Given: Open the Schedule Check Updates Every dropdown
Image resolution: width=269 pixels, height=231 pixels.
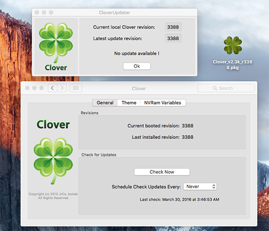Looking at the screenshot, I should click(200, 186).
